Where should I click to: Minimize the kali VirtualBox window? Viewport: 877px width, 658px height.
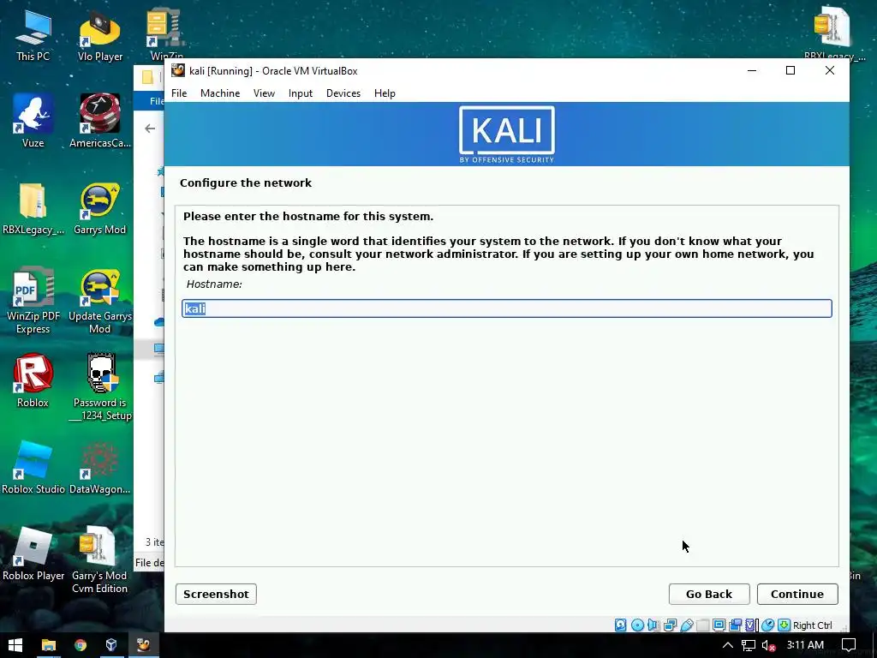tap(752, 70)
